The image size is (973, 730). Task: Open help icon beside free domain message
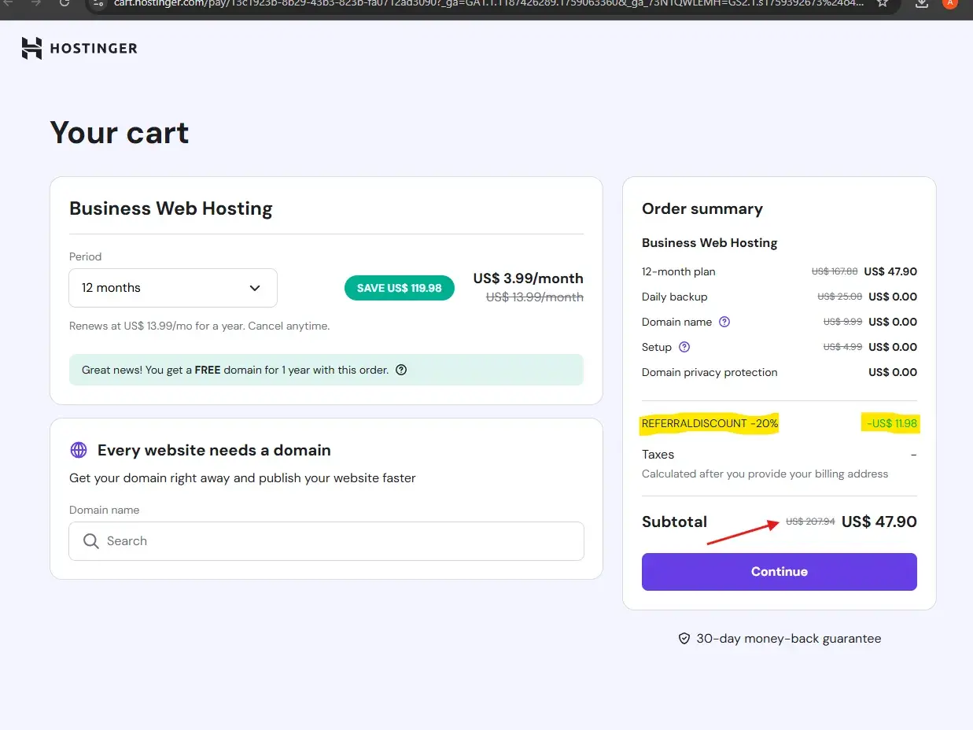[x=401, y=370]
